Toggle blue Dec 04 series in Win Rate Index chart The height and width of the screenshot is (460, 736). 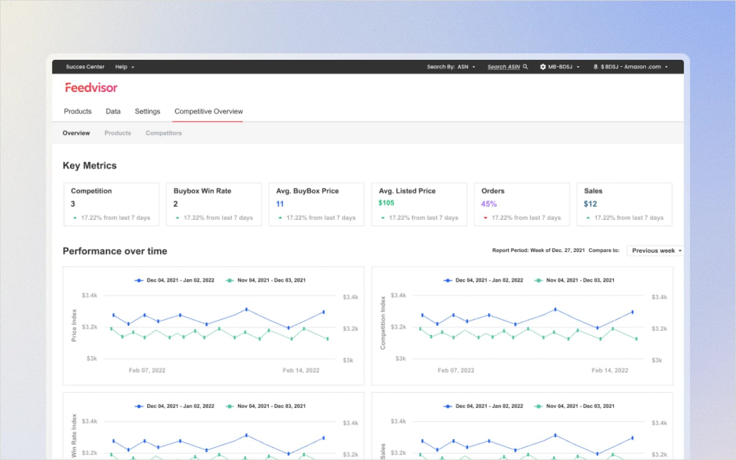(x=174, y=406)
